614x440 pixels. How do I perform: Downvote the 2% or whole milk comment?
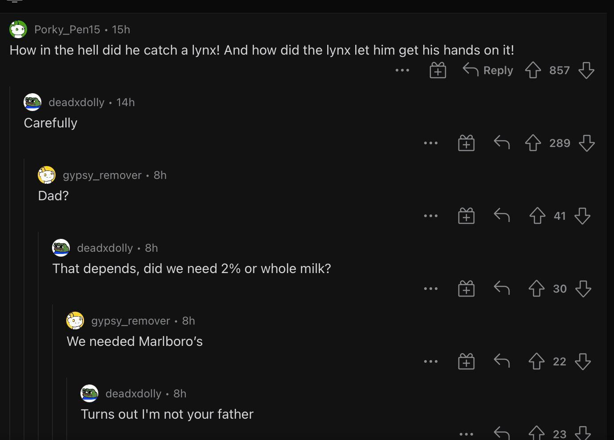(x=583, y=289)
